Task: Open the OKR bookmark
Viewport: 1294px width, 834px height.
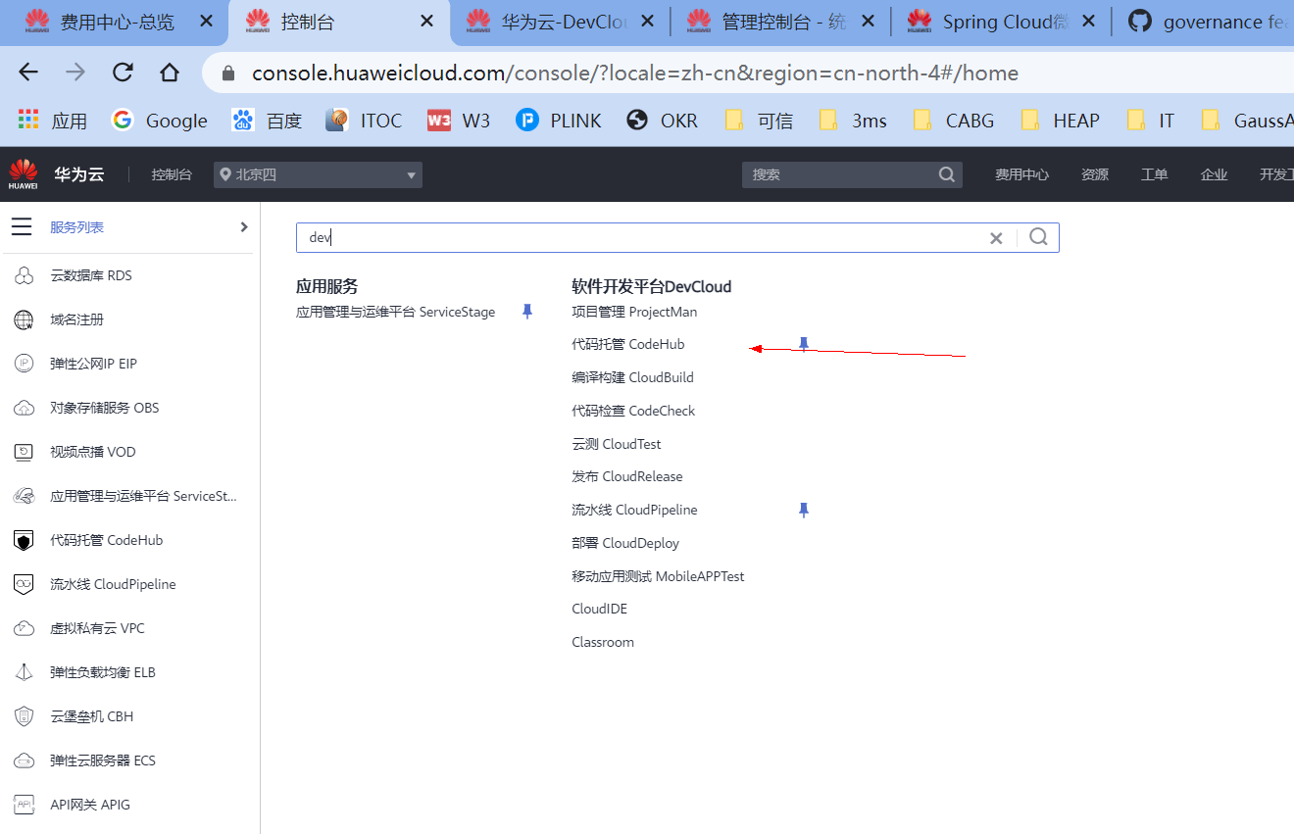Action: pyautogui.click(x=663, y=121)
